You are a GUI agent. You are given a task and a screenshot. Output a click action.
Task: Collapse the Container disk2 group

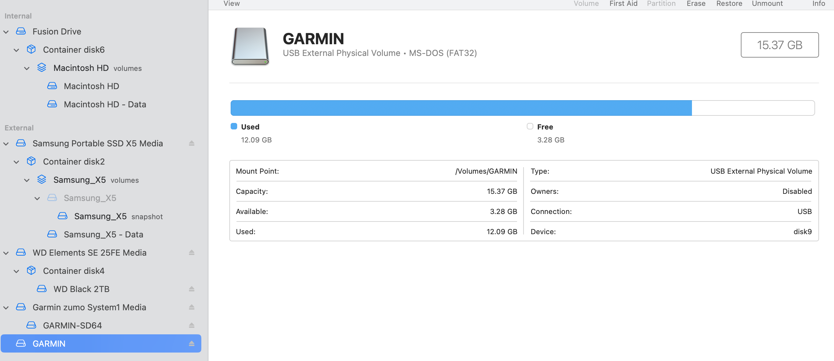click(x=16, y=162)
